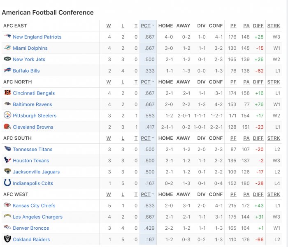Open the Denver Broncos team link

[x=31, y=228]
